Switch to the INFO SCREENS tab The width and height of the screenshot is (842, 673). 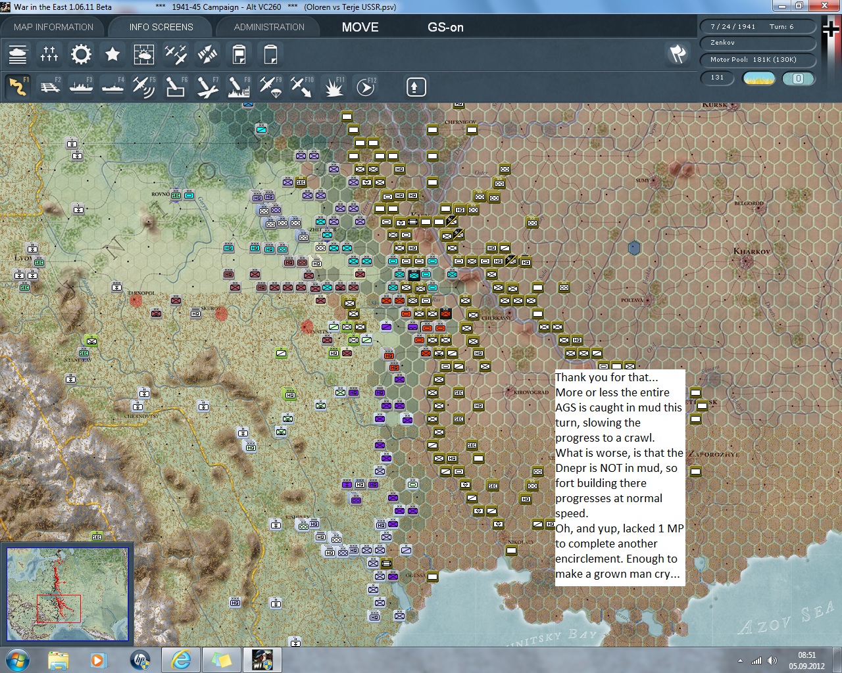click(161, 27)
